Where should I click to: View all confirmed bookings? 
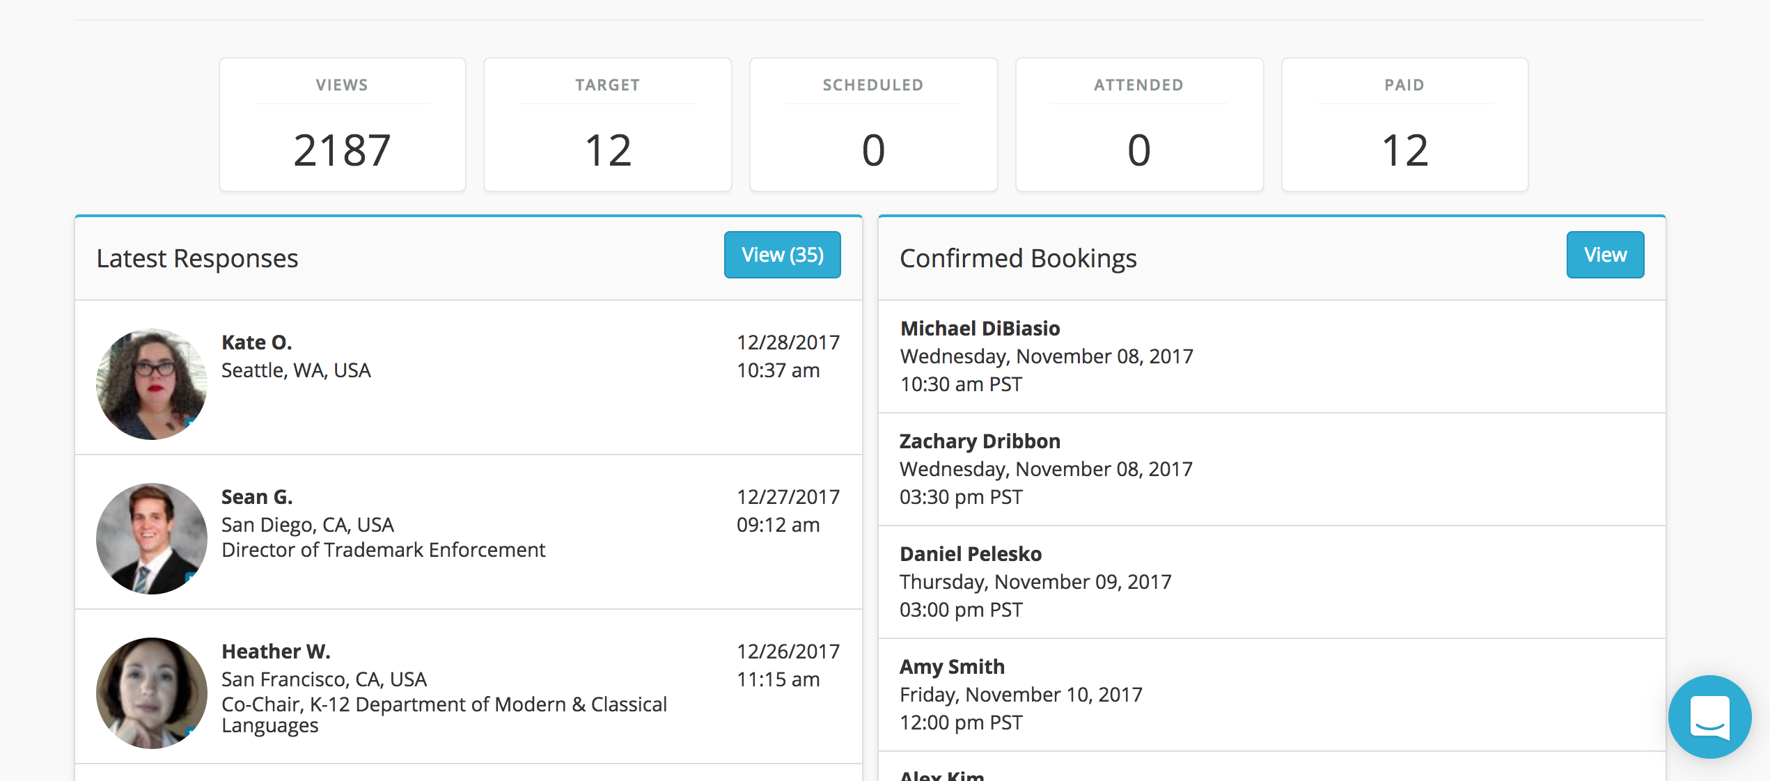click(1604, 255)
